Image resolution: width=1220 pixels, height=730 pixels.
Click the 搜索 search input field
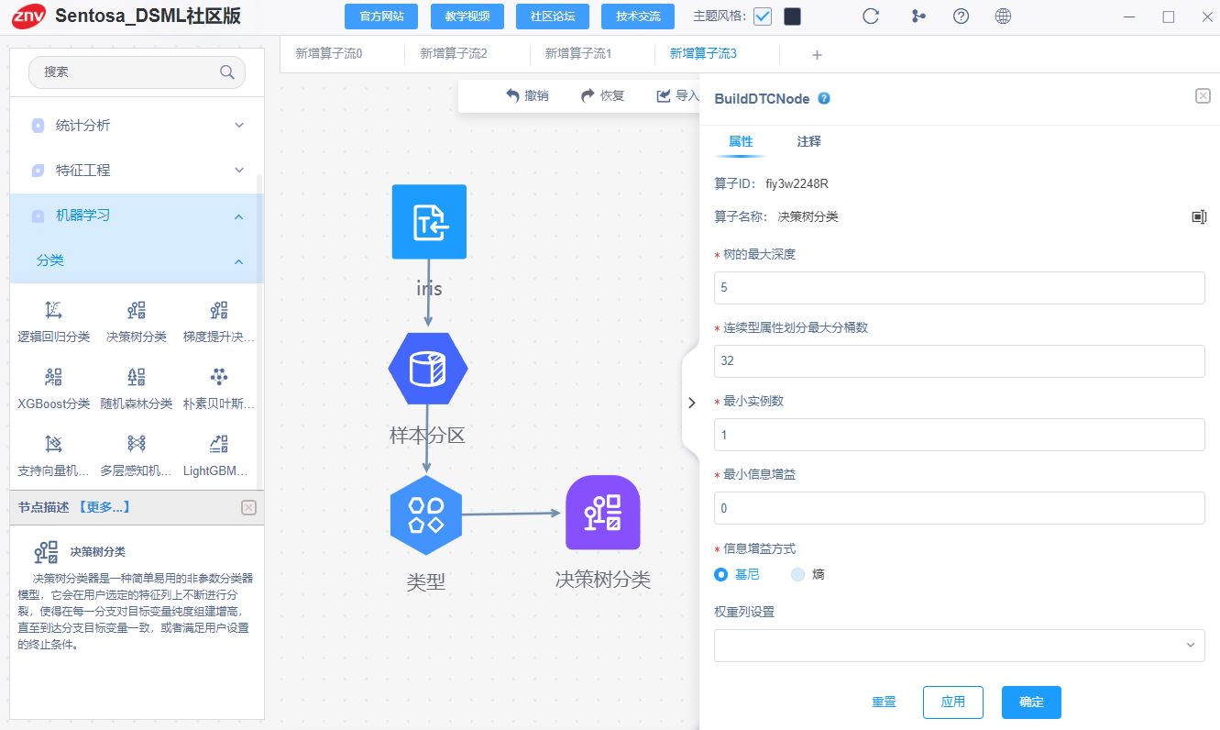coord(137,72)
